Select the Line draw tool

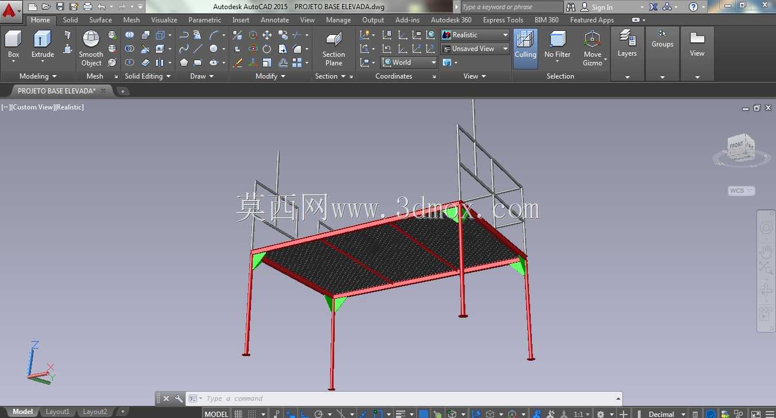click(198, 49)
